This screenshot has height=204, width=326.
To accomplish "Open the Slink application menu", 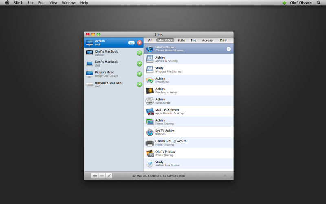I will 18,3.
